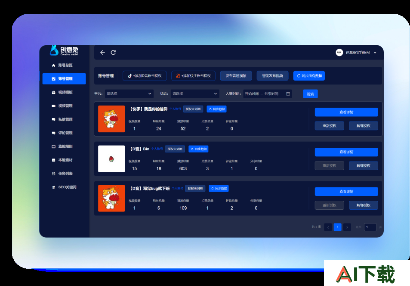Open the 平台 platform dropdown
Image resolution: width=410 pixels, height=286 pixels.
click(x=129, y=94)
